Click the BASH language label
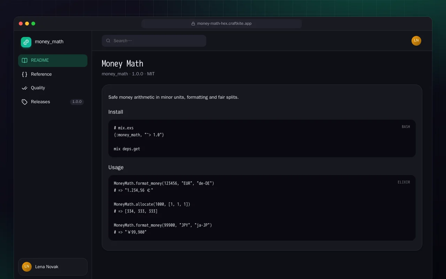446x279 pixels. [x=406, y=127]
